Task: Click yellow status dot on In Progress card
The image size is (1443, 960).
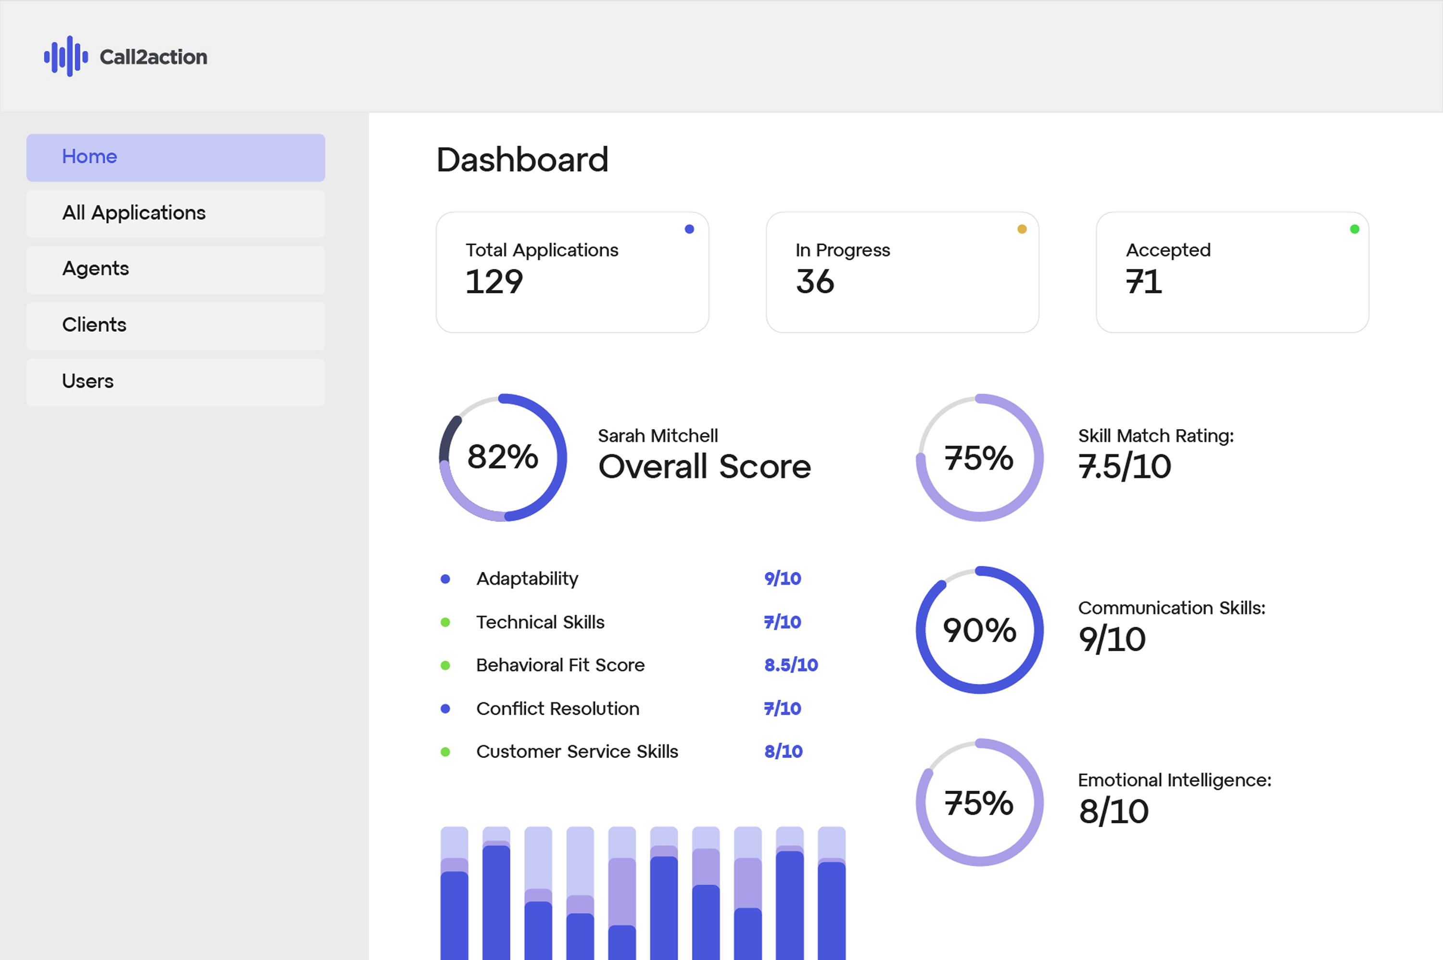Action: [1022, 229]
